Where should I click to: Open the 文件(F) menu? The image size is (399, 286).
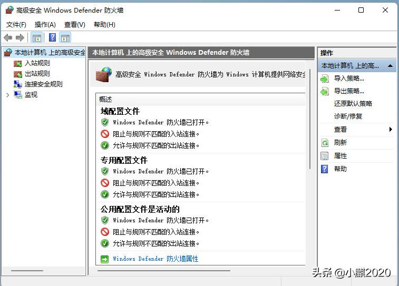pos(16,25)
